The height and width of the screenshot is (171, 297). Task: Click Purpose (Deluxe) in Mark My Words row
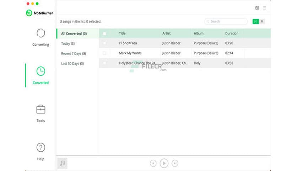pos(206,53)
